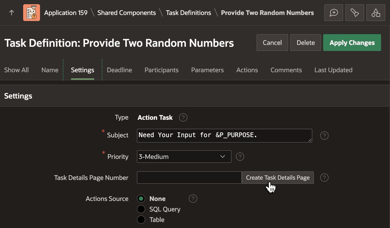Click the Task Details Page Number field
The height and width of the screenshot is (228, 390).
[x=189, y=178]
